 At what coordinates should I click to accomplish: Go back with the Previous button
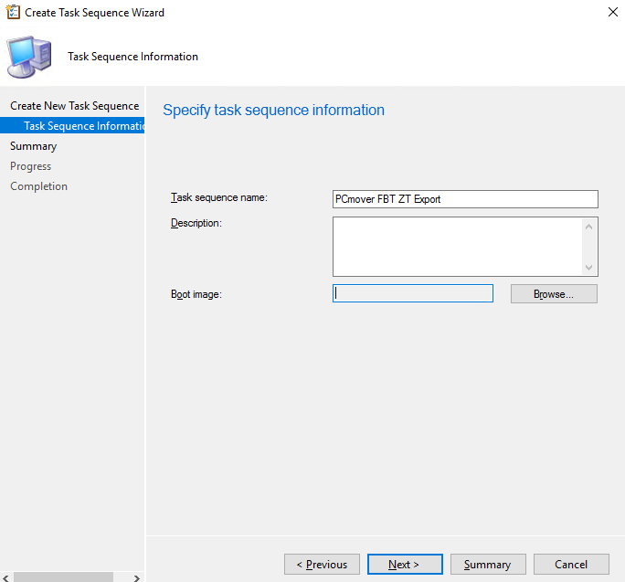[x=322, y=564]
